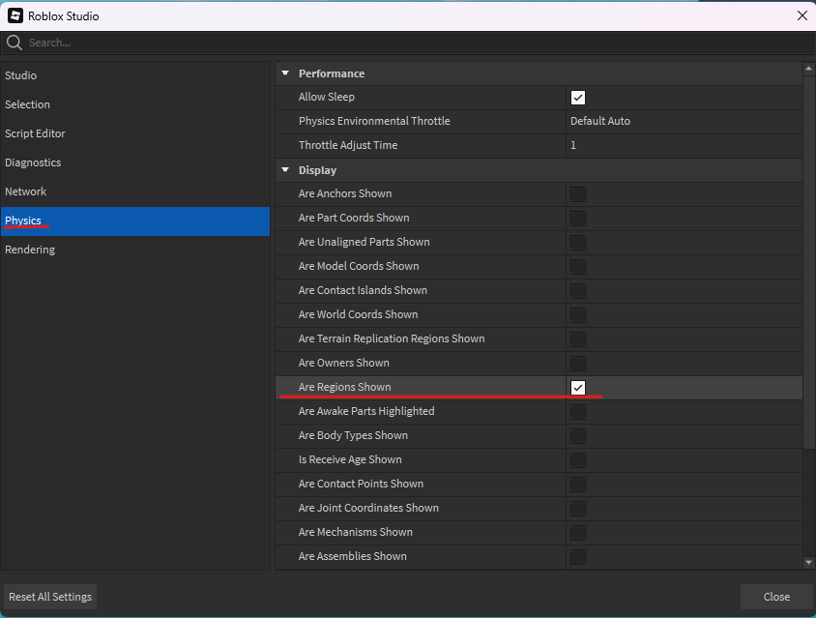Click the Display section header text

[317, 170]
